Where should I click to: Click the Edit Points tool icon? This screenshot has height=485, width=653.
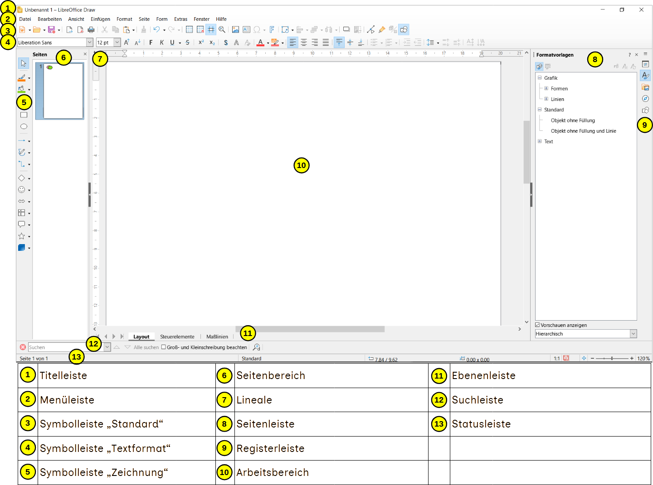click(371, 30)
